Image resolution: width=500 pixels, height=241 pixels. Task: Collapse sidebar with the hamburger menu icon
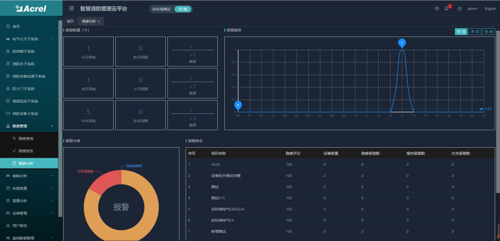71,9
